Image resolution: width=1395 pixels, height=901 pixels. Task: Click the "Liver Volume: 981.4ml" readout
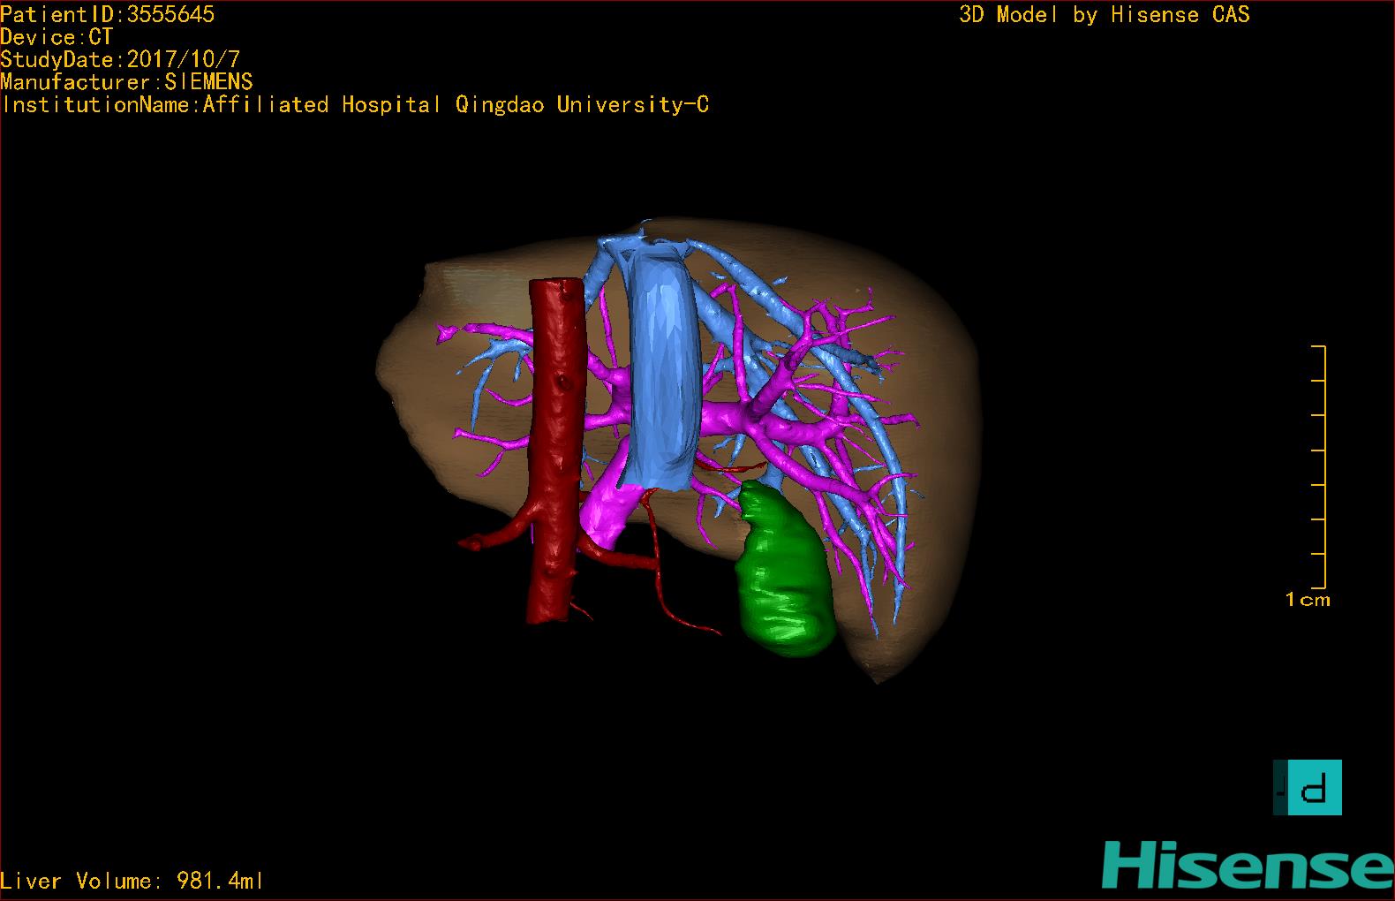132,881
